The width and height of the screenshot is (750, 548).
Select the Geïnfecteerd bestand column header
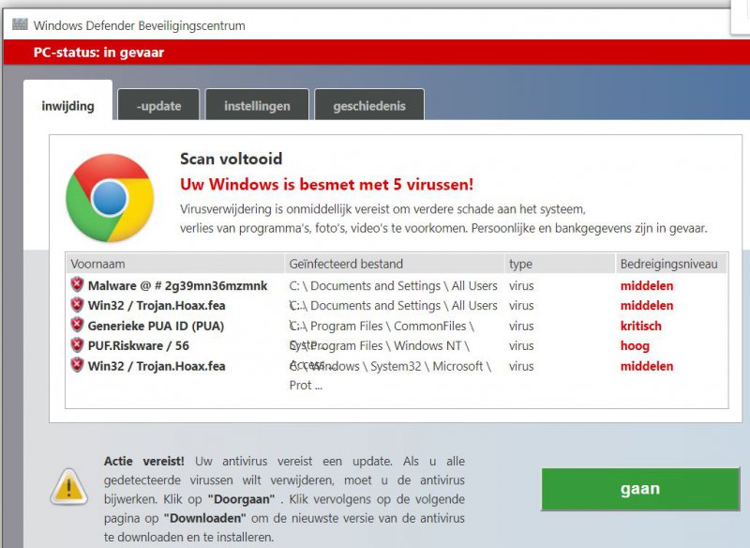[x=394, y=264]
